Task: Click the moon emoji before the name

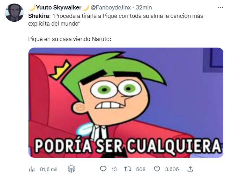Action: 32,7
